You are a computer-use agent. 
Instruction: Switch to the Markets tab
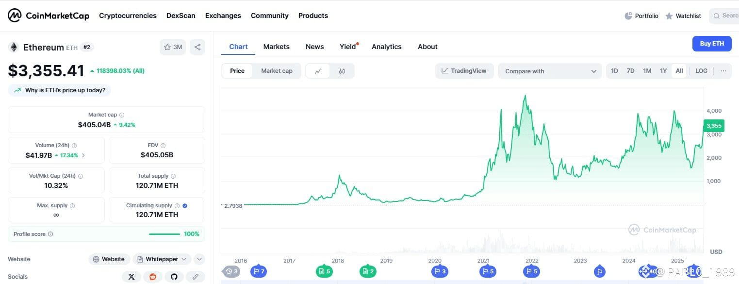276,47
